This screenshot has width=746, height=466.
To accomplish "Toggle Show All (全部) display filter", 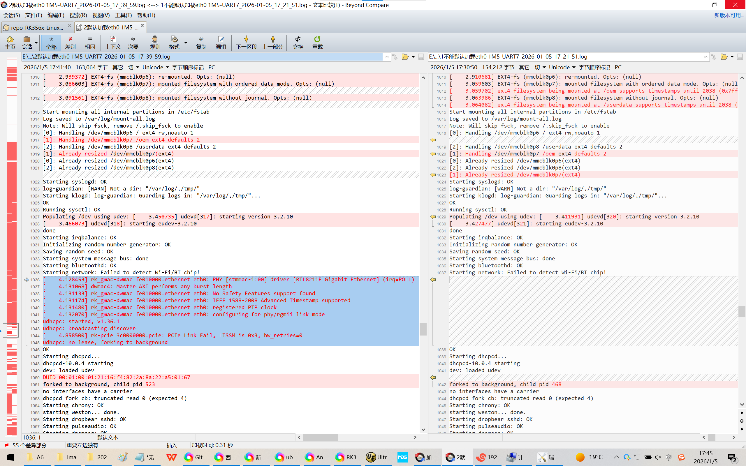I will tap(51, 43).
